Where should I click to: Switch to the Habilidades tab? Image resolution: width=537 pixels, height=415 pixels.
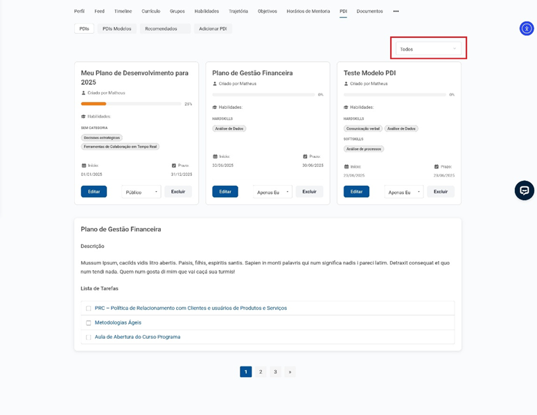[206, 11]
